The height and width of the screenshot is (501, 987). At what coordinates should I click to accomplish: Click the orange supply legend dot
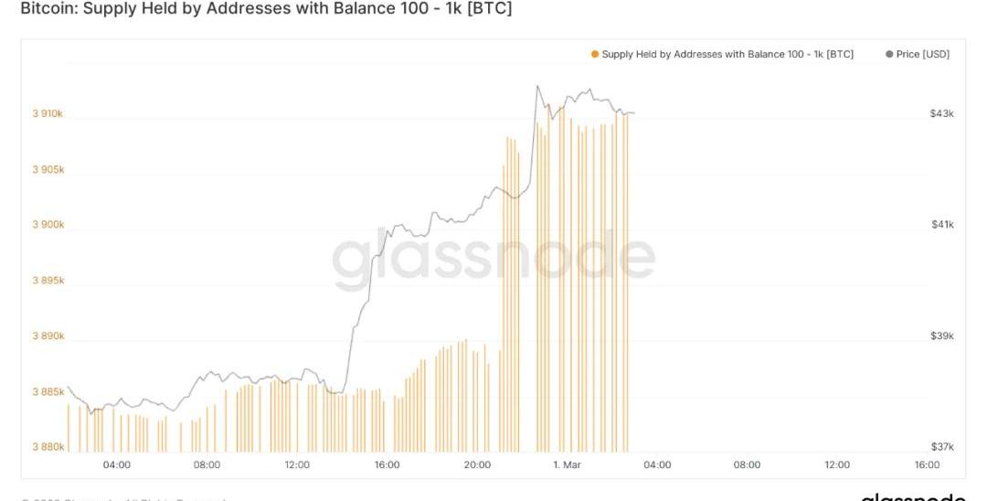(x=595, y=55)
